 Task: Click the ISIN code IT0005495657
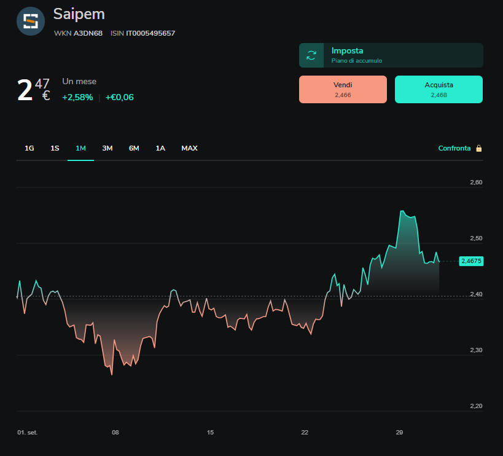tap(150, 33)
